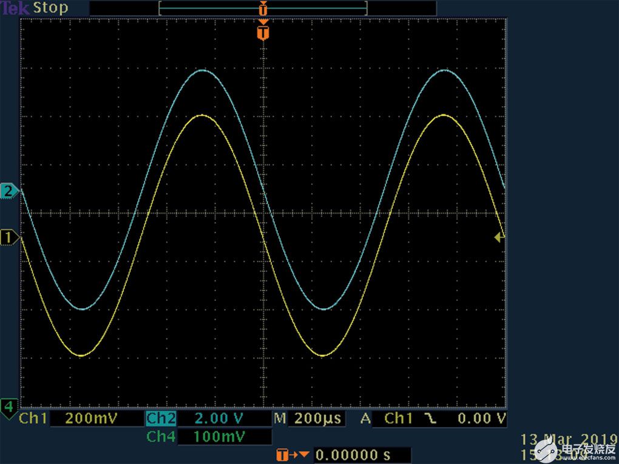Select channel 4 ground reference marker

coord(8,407)
